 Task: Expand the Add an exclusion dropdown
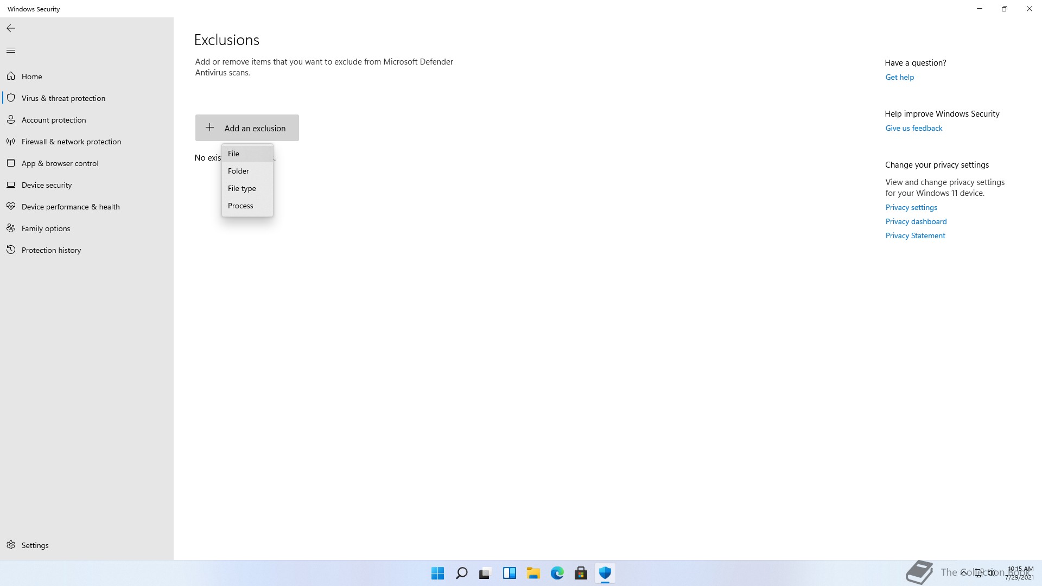click(x=247, y=128)
